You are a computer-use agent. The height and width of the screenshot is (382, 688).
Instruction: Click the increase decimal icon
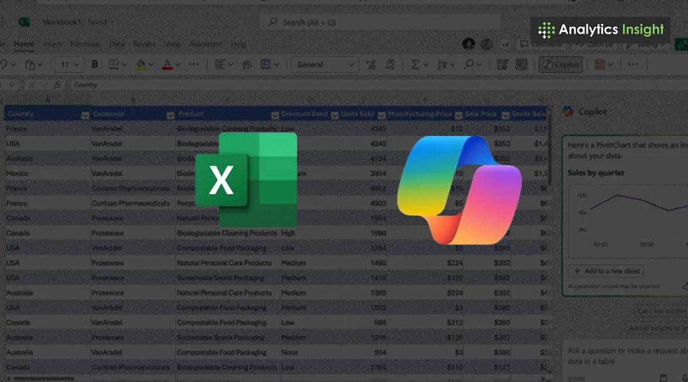370,64
